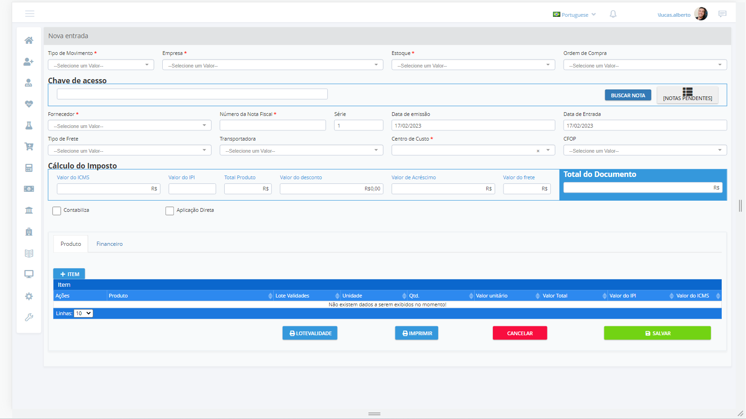Open the calculator icon in sidebar
The height and width of the screenshot is (419, 746).
tap(29, 168)
